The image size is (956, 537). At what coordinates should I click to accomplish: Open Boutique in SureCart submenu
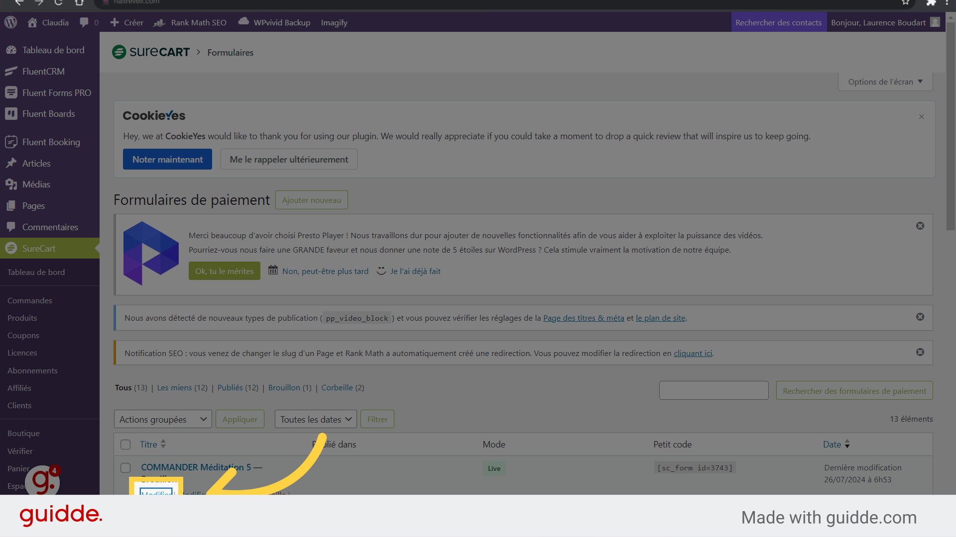click(23, 433)
